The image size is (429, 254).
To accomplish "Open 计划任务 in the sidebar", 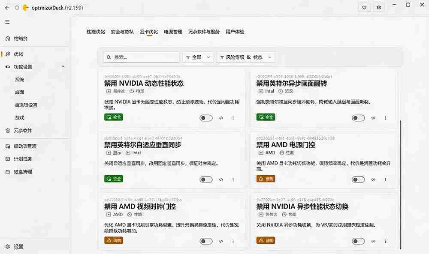I will pyautogui.click(x=35, y=158).
